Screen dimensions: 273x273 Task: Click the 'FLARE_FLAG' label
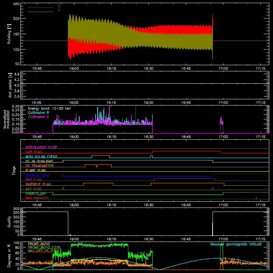[35, 170]
